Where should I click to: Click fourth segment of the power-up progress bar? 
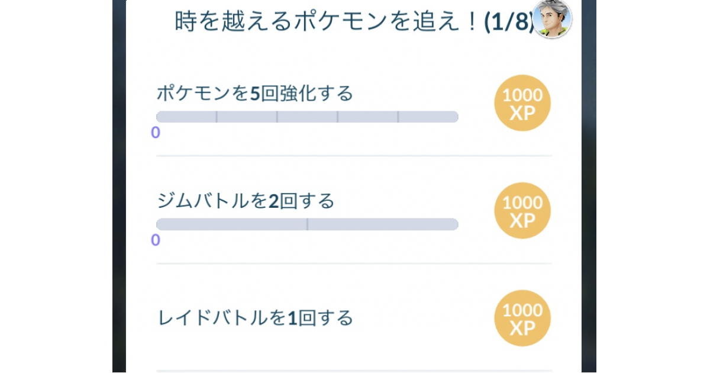pyautogui.click(x=367, y=117)
